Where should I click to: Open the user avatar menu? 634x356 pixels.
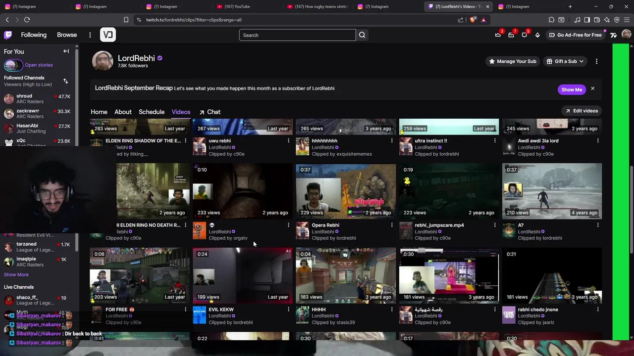pos(626,35)
